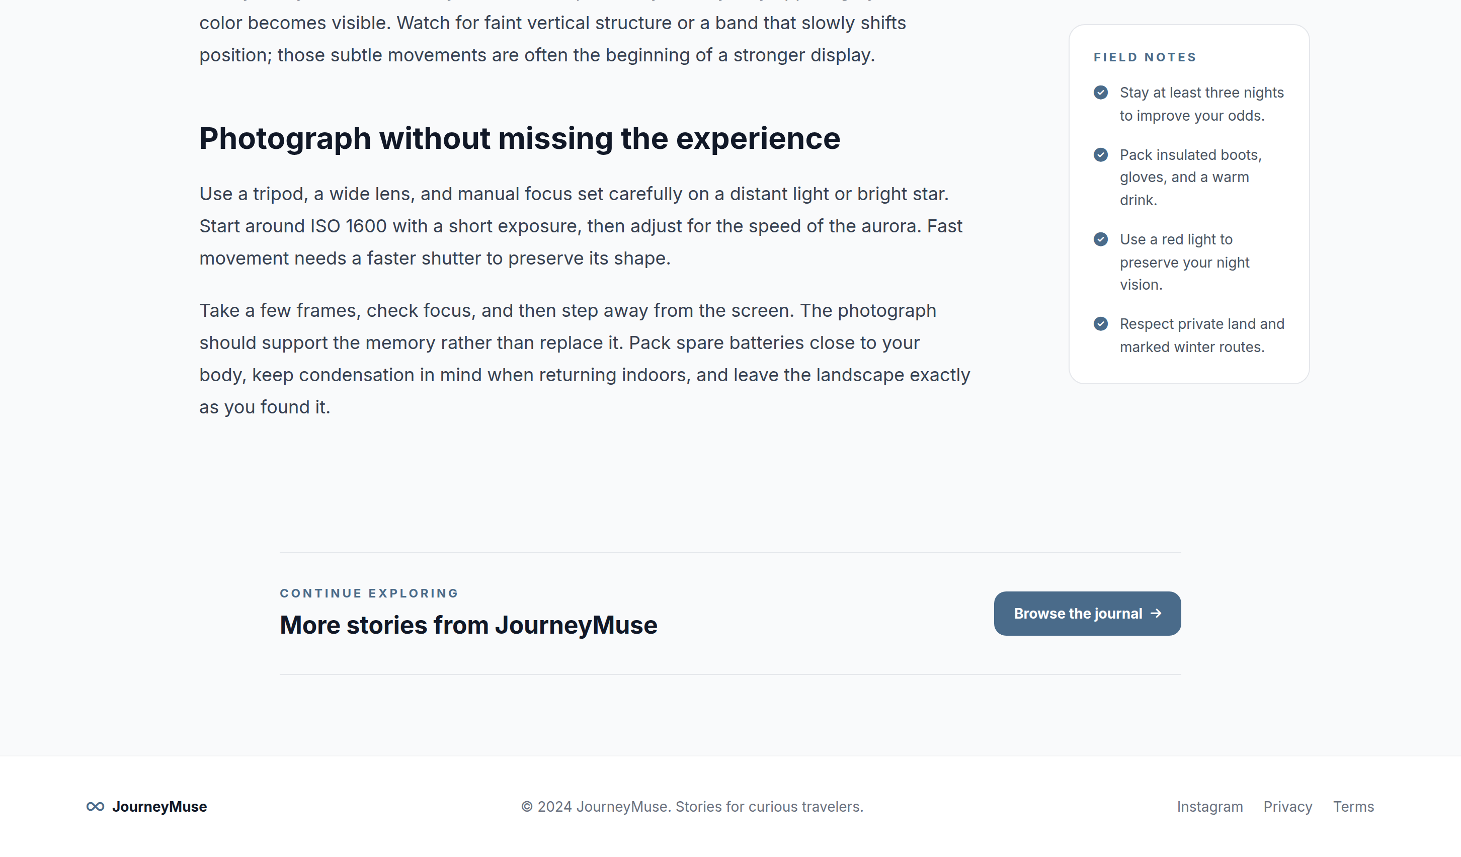Viewport: 1461px width, 857px height.
Task: Click check icon beside Use a red light
Action: point(1100,239)
